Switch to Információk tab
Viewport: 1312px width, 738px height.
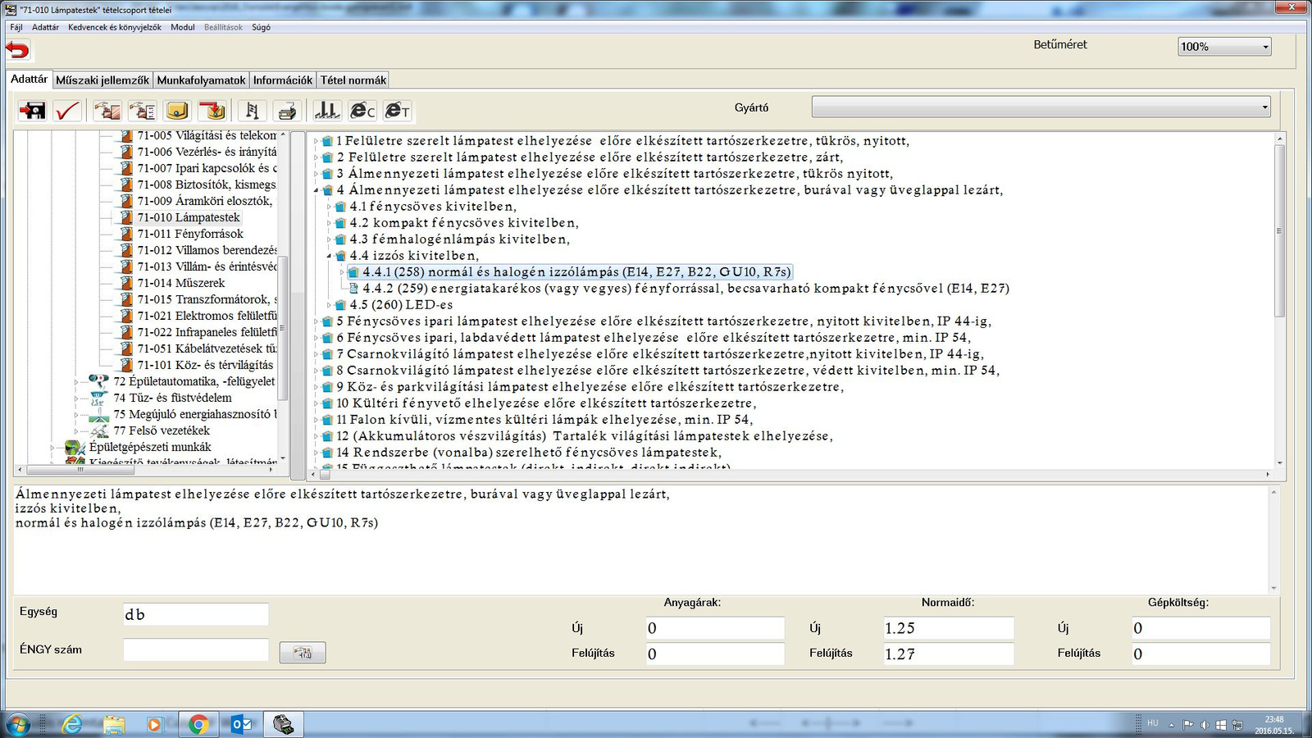click(282, 80)
